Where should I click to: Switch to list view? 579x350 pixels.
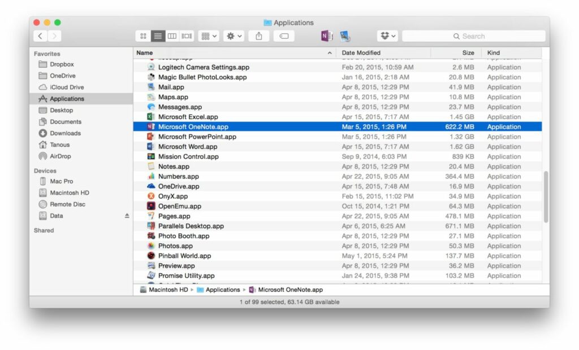(158, 36)
